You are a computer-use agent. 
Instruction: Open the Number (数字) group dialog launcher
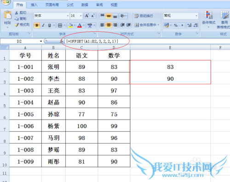[197, 33]
